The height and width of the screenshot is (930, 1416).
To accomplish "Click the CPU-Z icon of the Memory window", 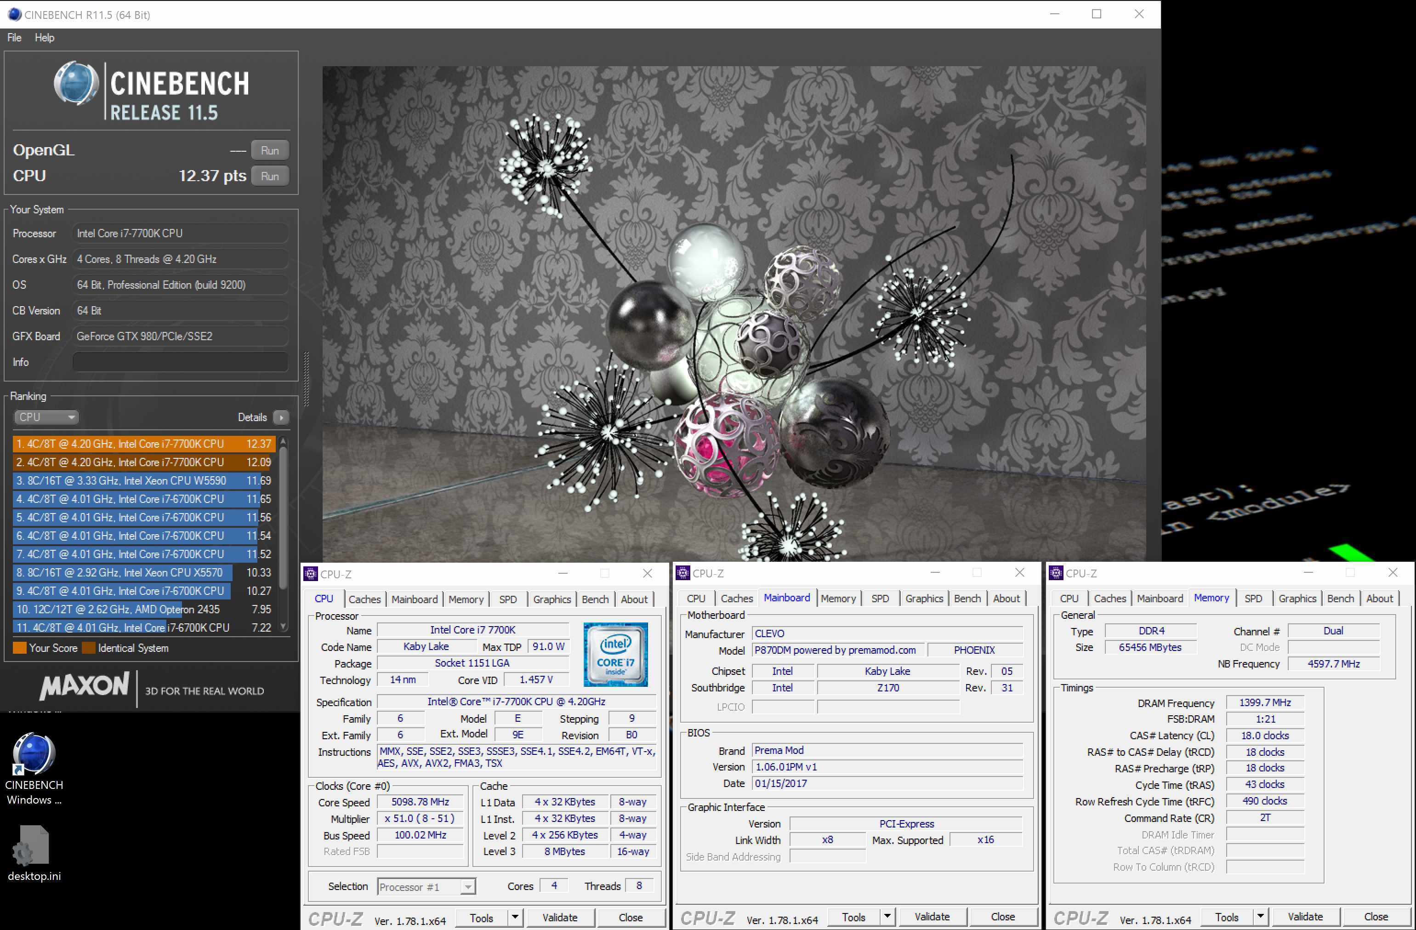I will [x=1056, y=573].
